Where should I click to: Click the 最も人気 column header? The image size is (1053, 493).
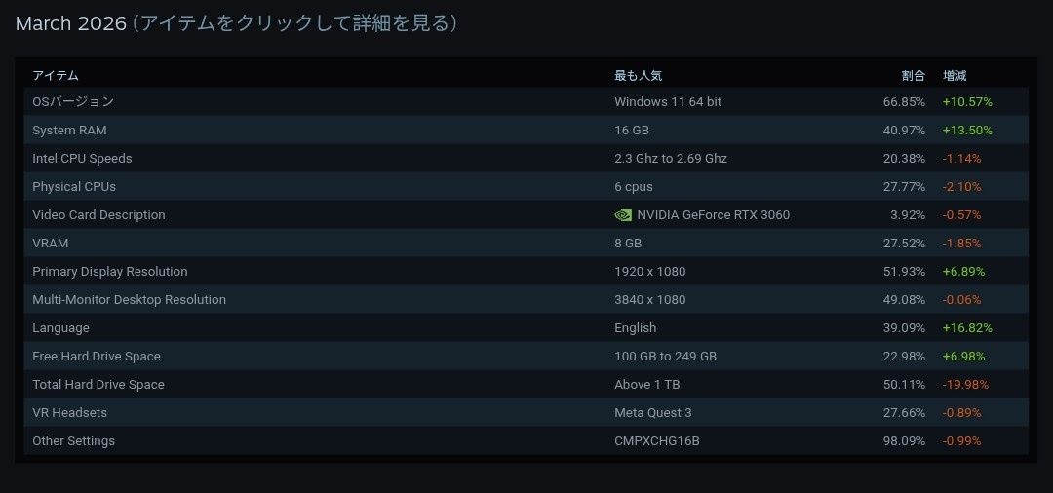coord(638,75)
